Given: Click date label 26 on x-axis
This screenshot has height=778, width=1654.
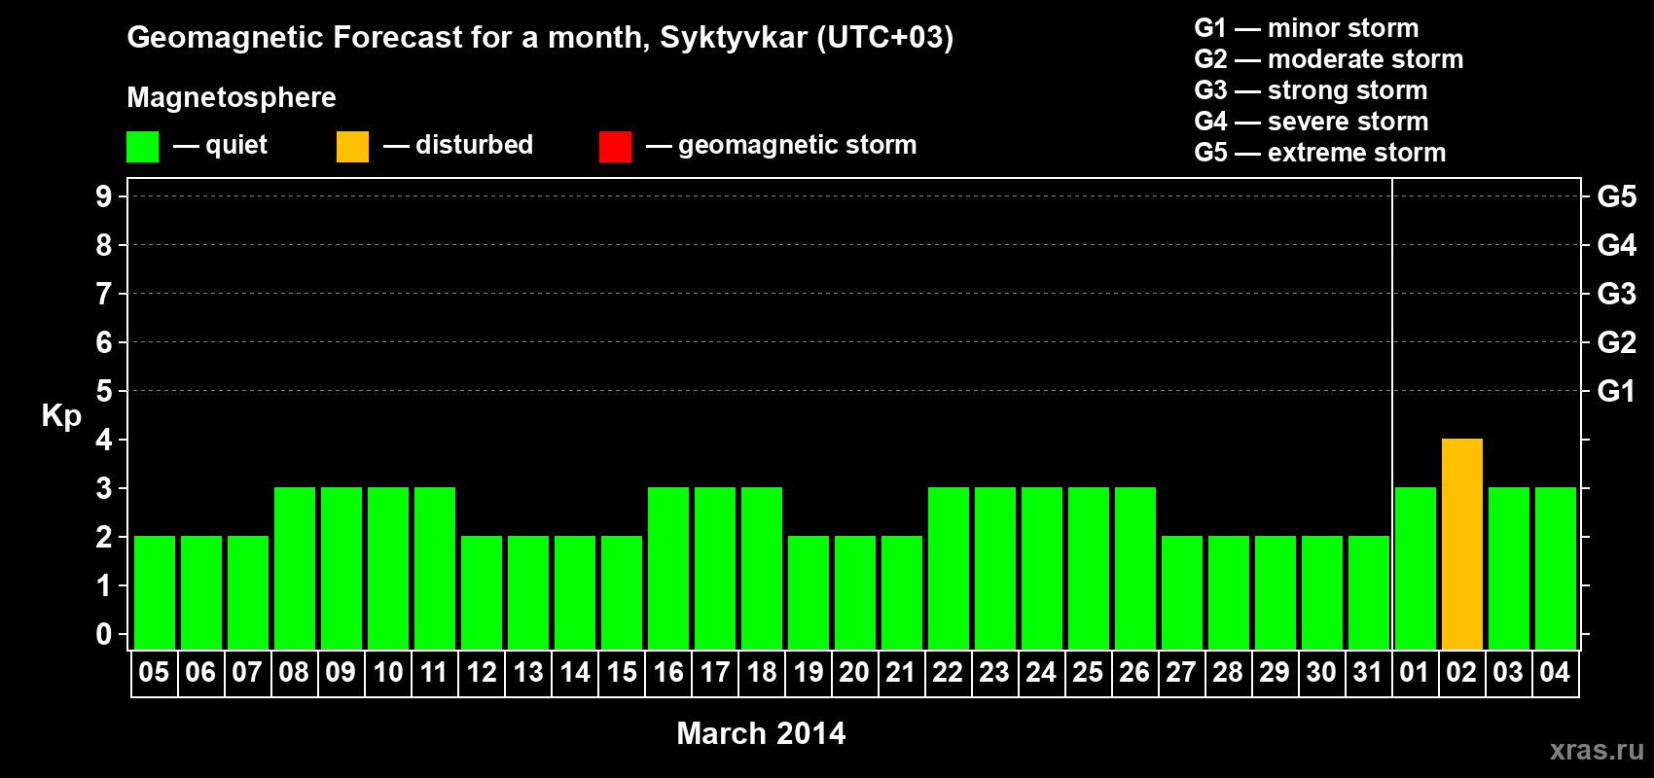Looking at the screenshot, I should (1134, 672).
